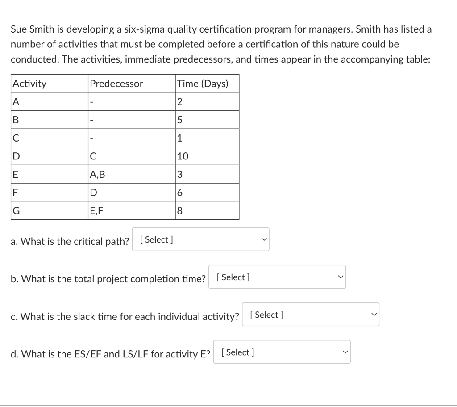Click the chevron arrow on question d dropdown

coord(345,352)
